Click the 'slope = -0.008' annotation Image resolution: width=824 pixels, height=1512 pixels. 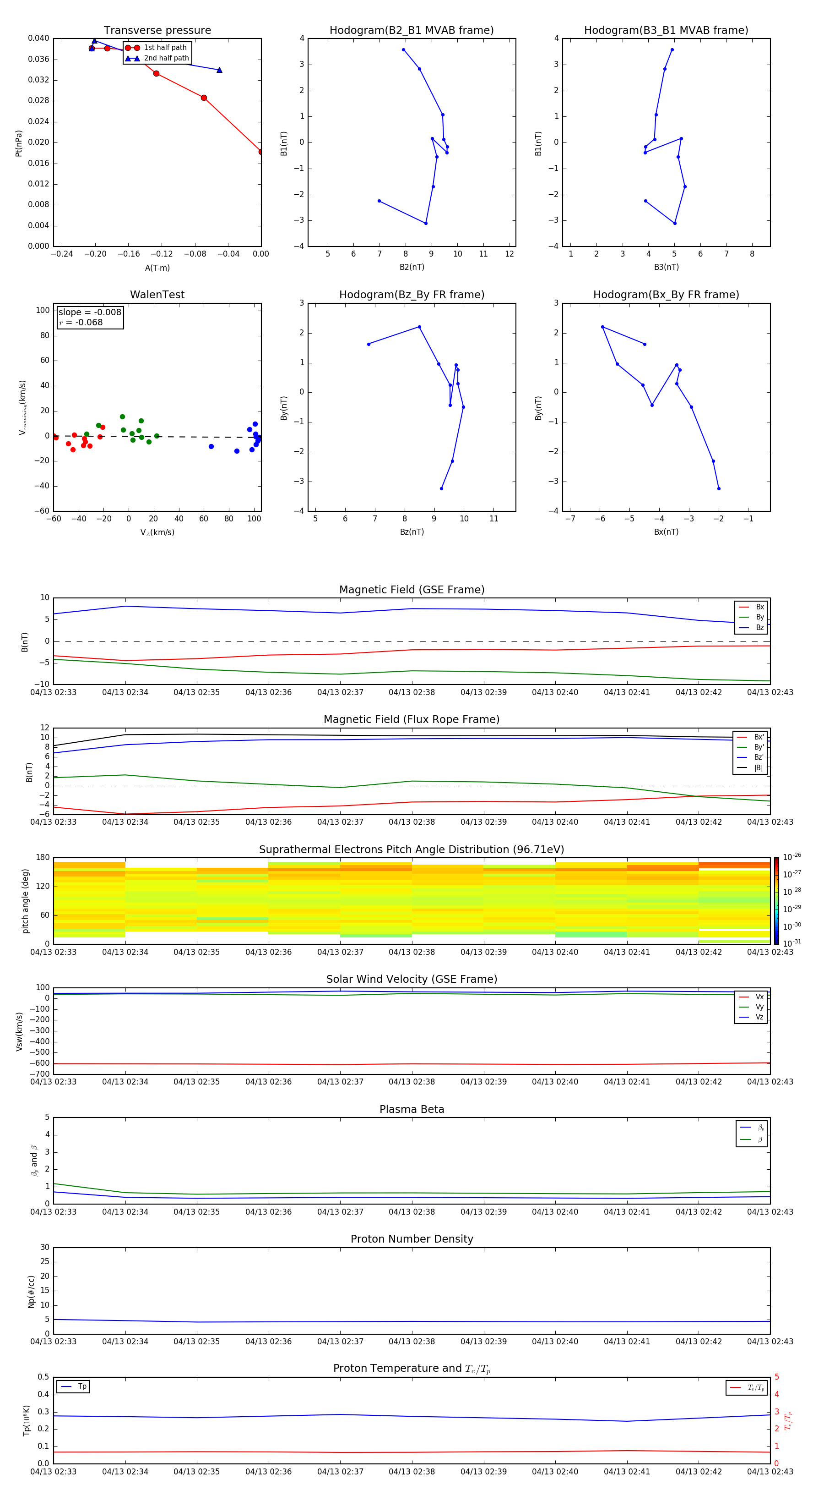pos(90,312)
